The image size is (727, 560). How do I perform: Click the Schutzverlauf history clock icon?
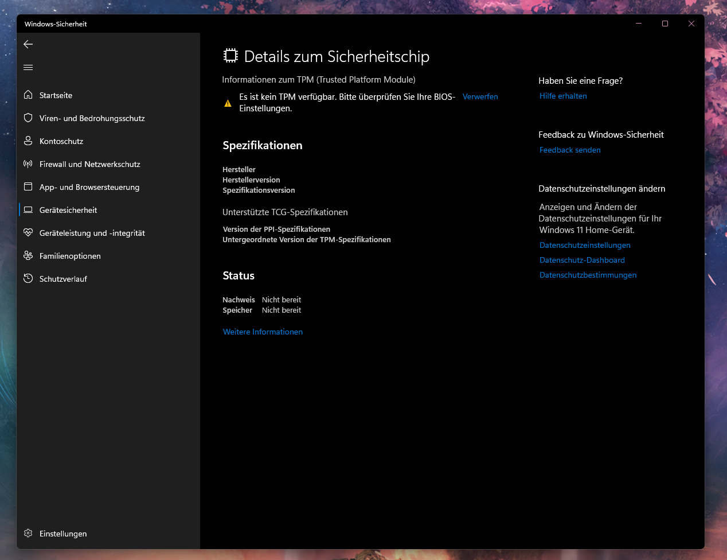point(28,279)
